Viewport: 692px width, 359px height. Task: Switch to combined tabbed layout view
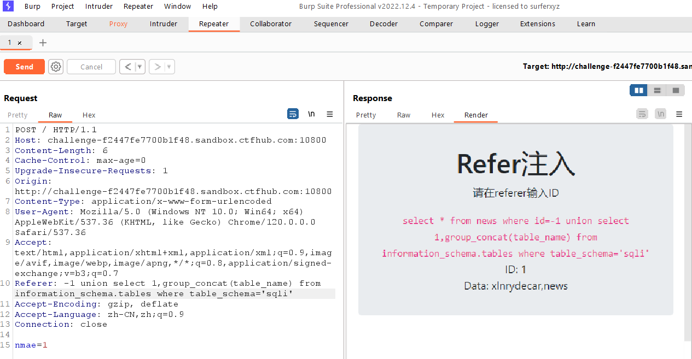pyautogui.click(x=676, y=90)
